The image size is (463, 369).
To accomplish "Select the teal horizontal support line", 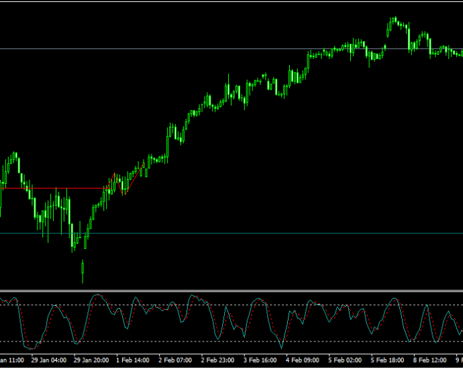I will tap(232, 233).
